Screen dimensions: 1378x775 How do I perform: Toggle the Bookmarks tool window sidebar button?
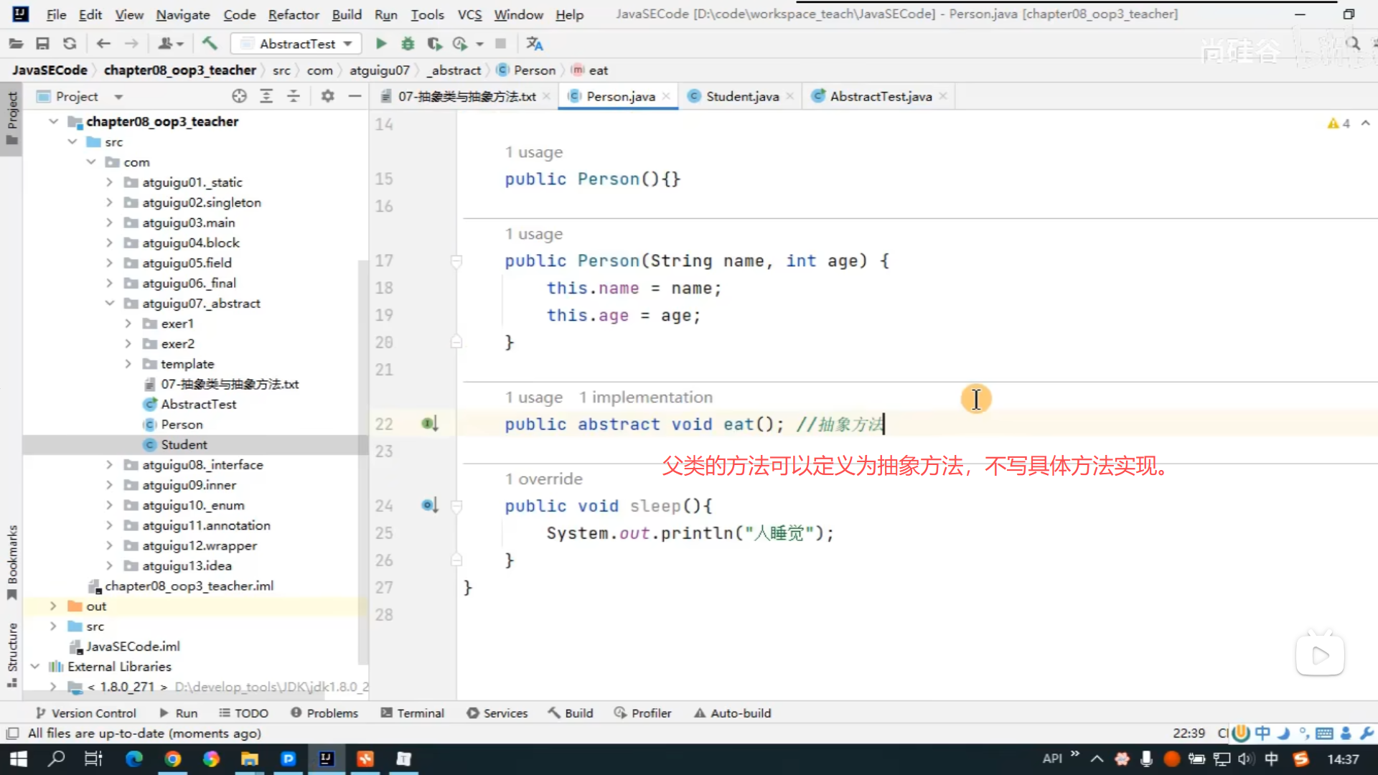(x=11, y=563)
